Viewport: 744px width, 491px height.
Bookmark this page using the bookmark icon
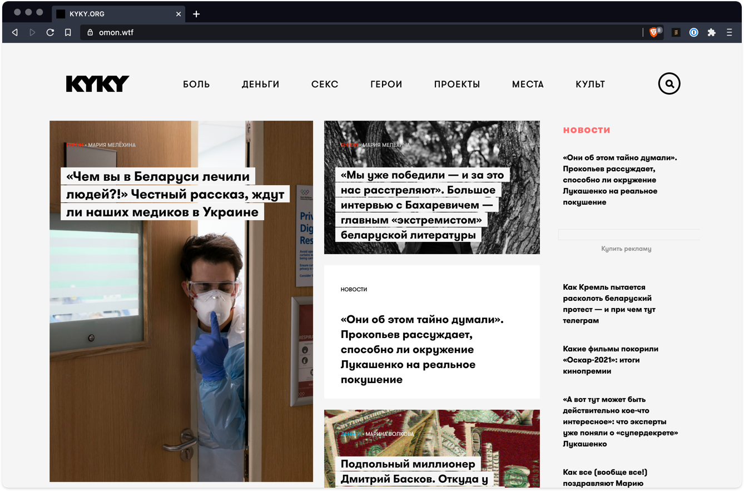point(68,33)
